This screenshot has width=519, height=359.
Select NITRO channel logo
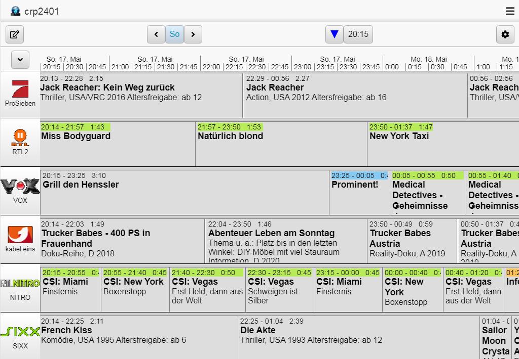(x=20, y=283)
